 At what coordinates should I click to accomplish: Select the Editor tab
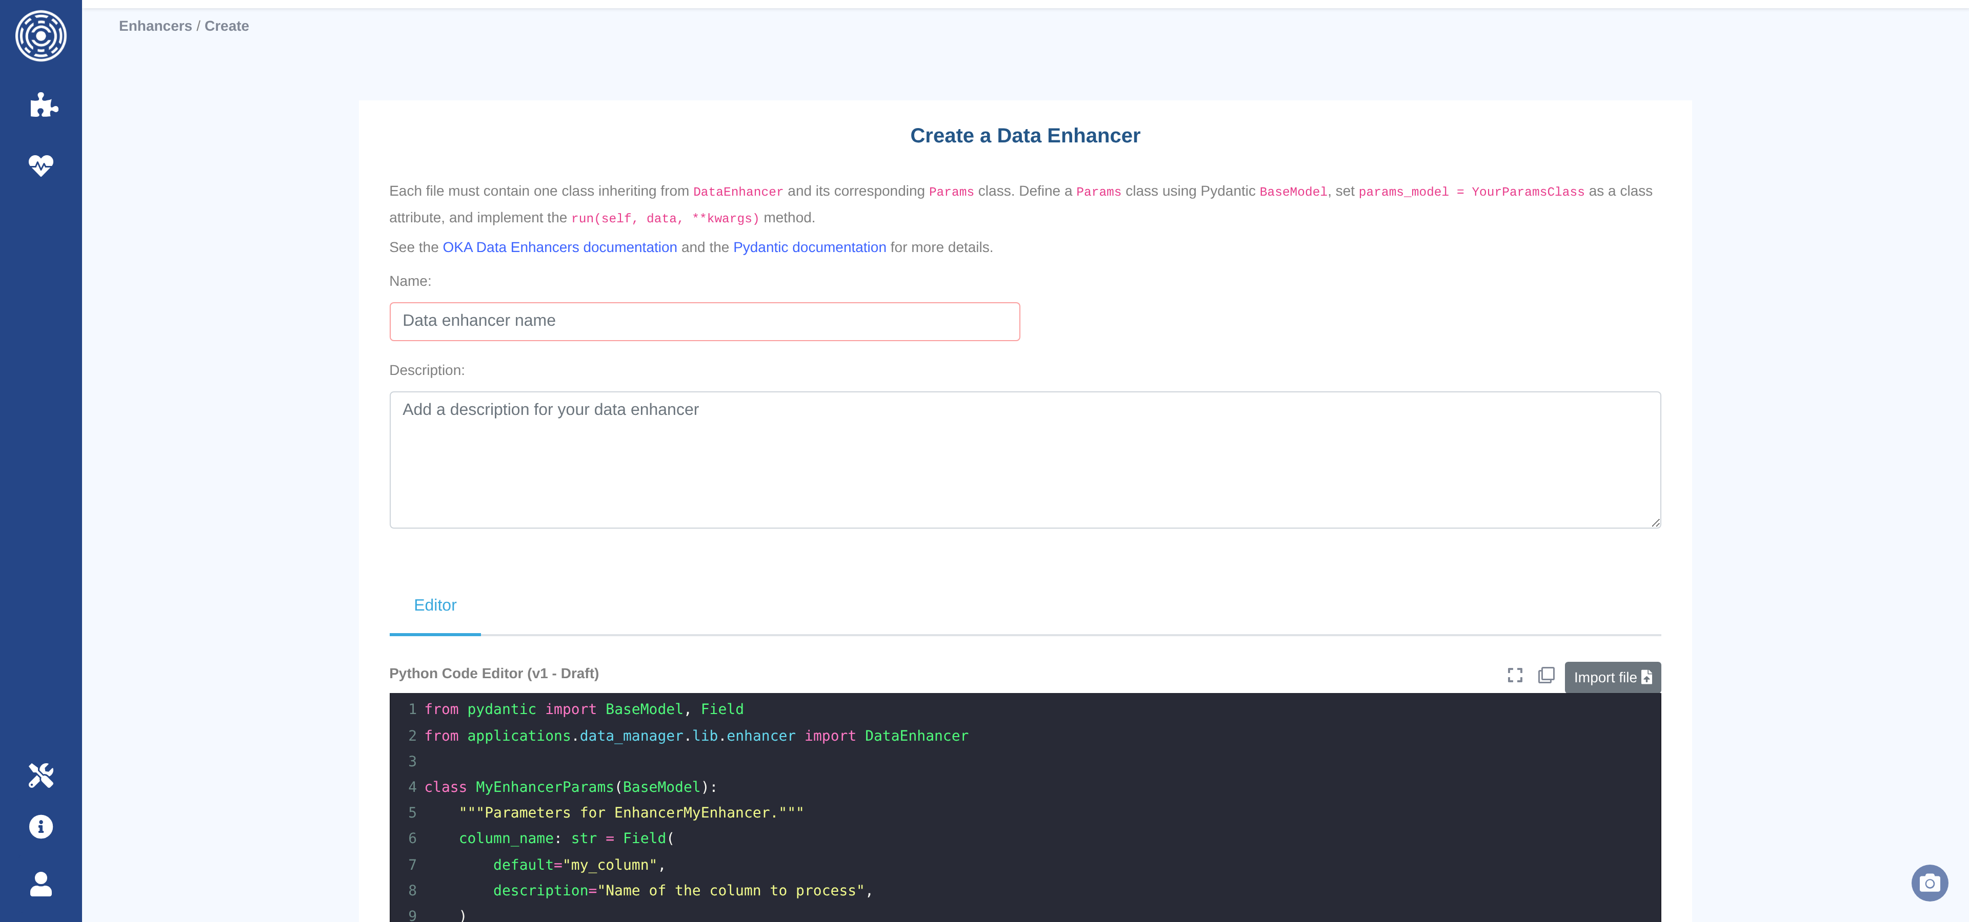click(434, 605)
